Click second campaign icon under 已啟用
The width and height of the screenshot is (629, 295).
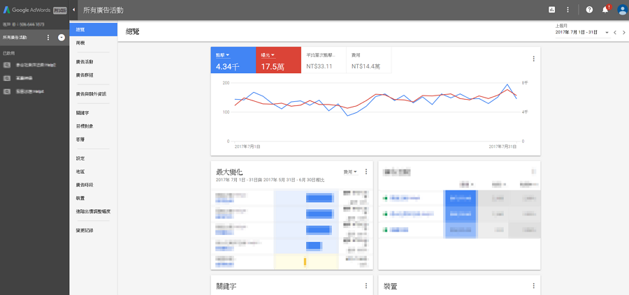(7, 78)
